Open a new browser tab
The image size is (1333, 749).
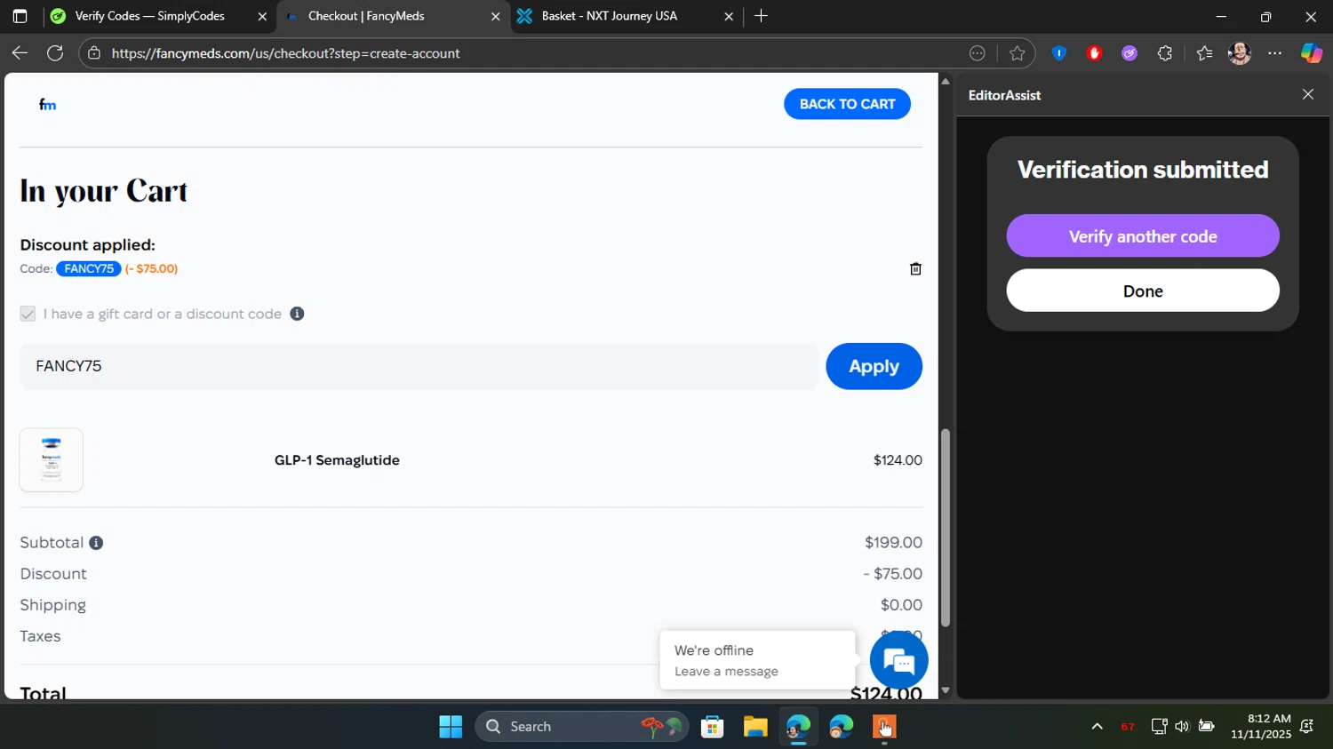pos(761,16)
